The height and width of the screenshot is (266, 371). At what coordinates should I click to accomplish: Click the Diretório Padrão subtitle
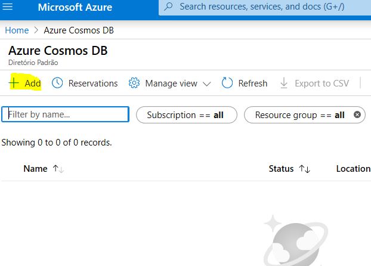click(x=33, y=63)
